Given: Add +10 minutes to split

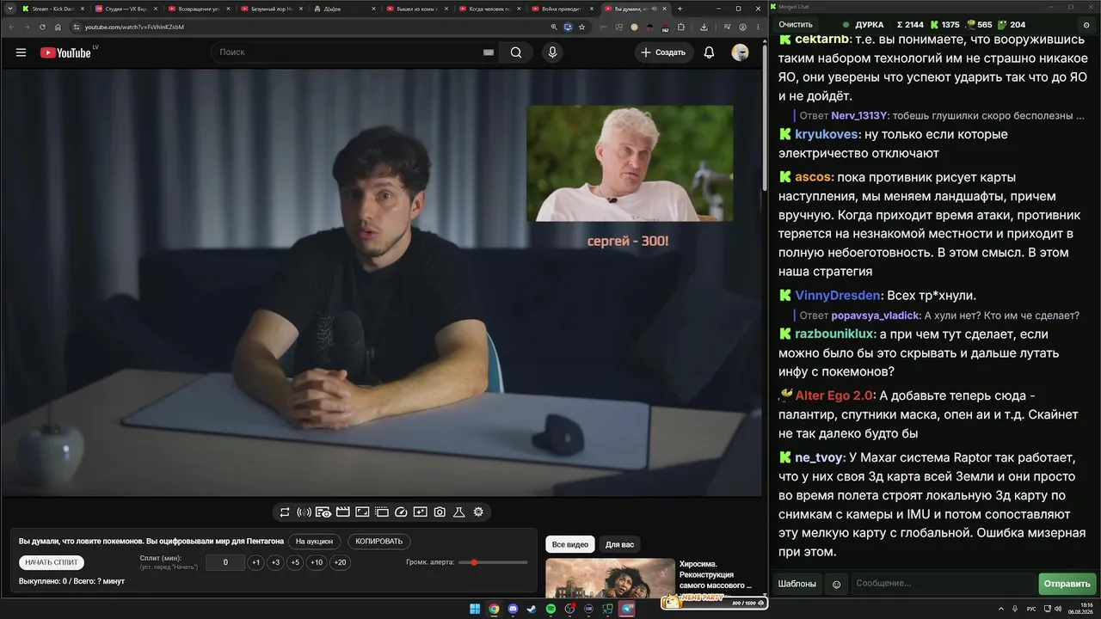Looking at the screenshot, I should click(x=317, y=562).
